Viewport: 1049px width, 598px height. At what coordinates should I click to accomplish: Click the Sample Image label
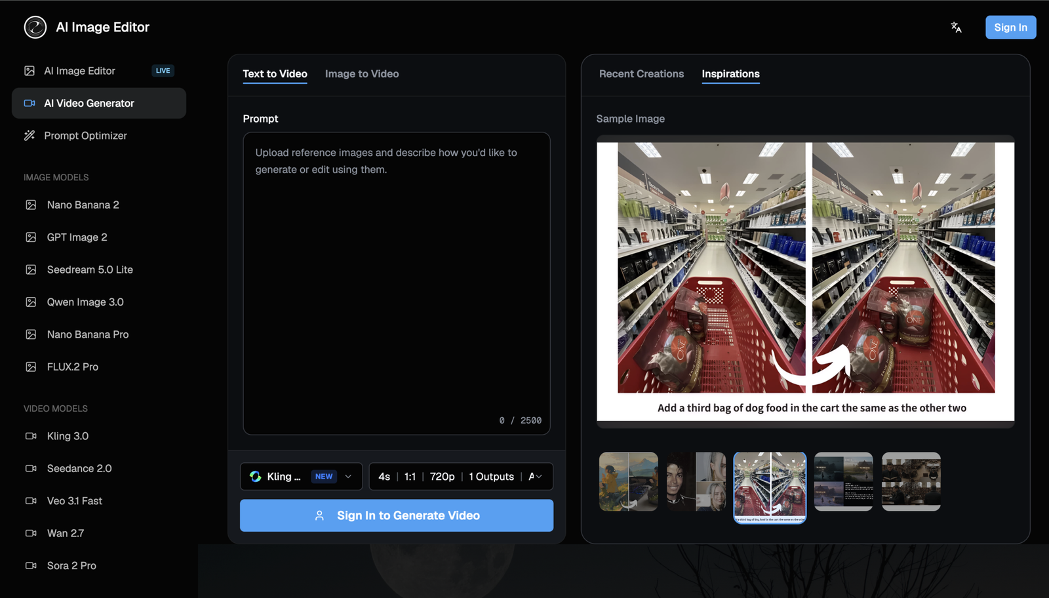[x=630, y=119]
